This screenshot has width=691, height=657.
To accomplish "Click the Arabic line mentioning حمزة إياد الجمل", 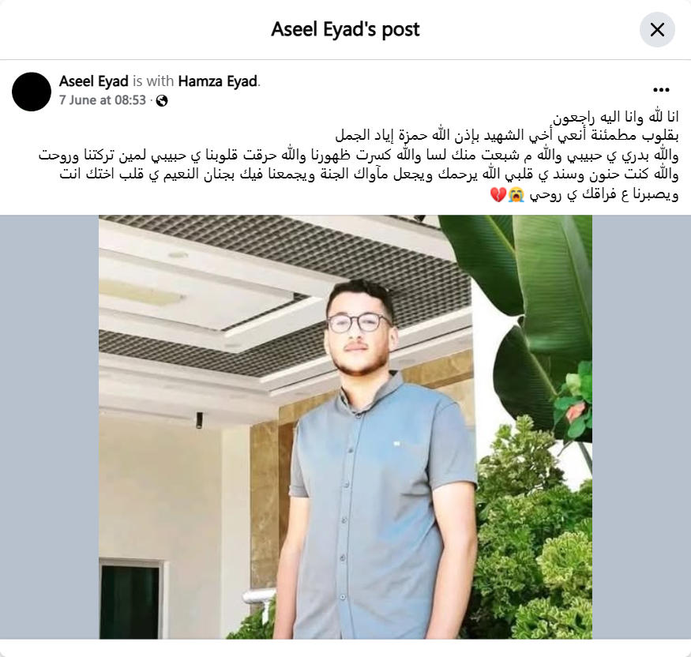I will click(x=507, y=136).
